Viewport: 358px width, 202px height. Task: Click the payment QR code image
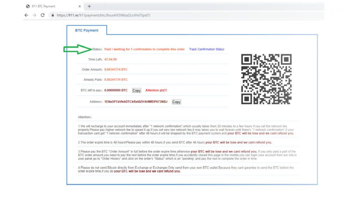pyautogui.click(x=266, y=79)
